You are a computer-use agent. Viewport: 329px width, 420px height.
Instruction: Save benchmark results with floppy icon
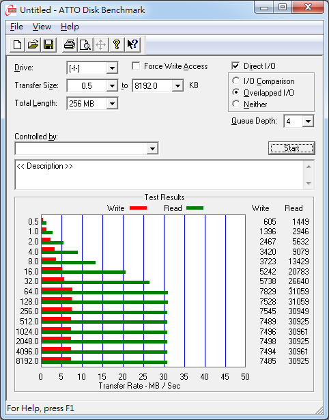[48, 44]
